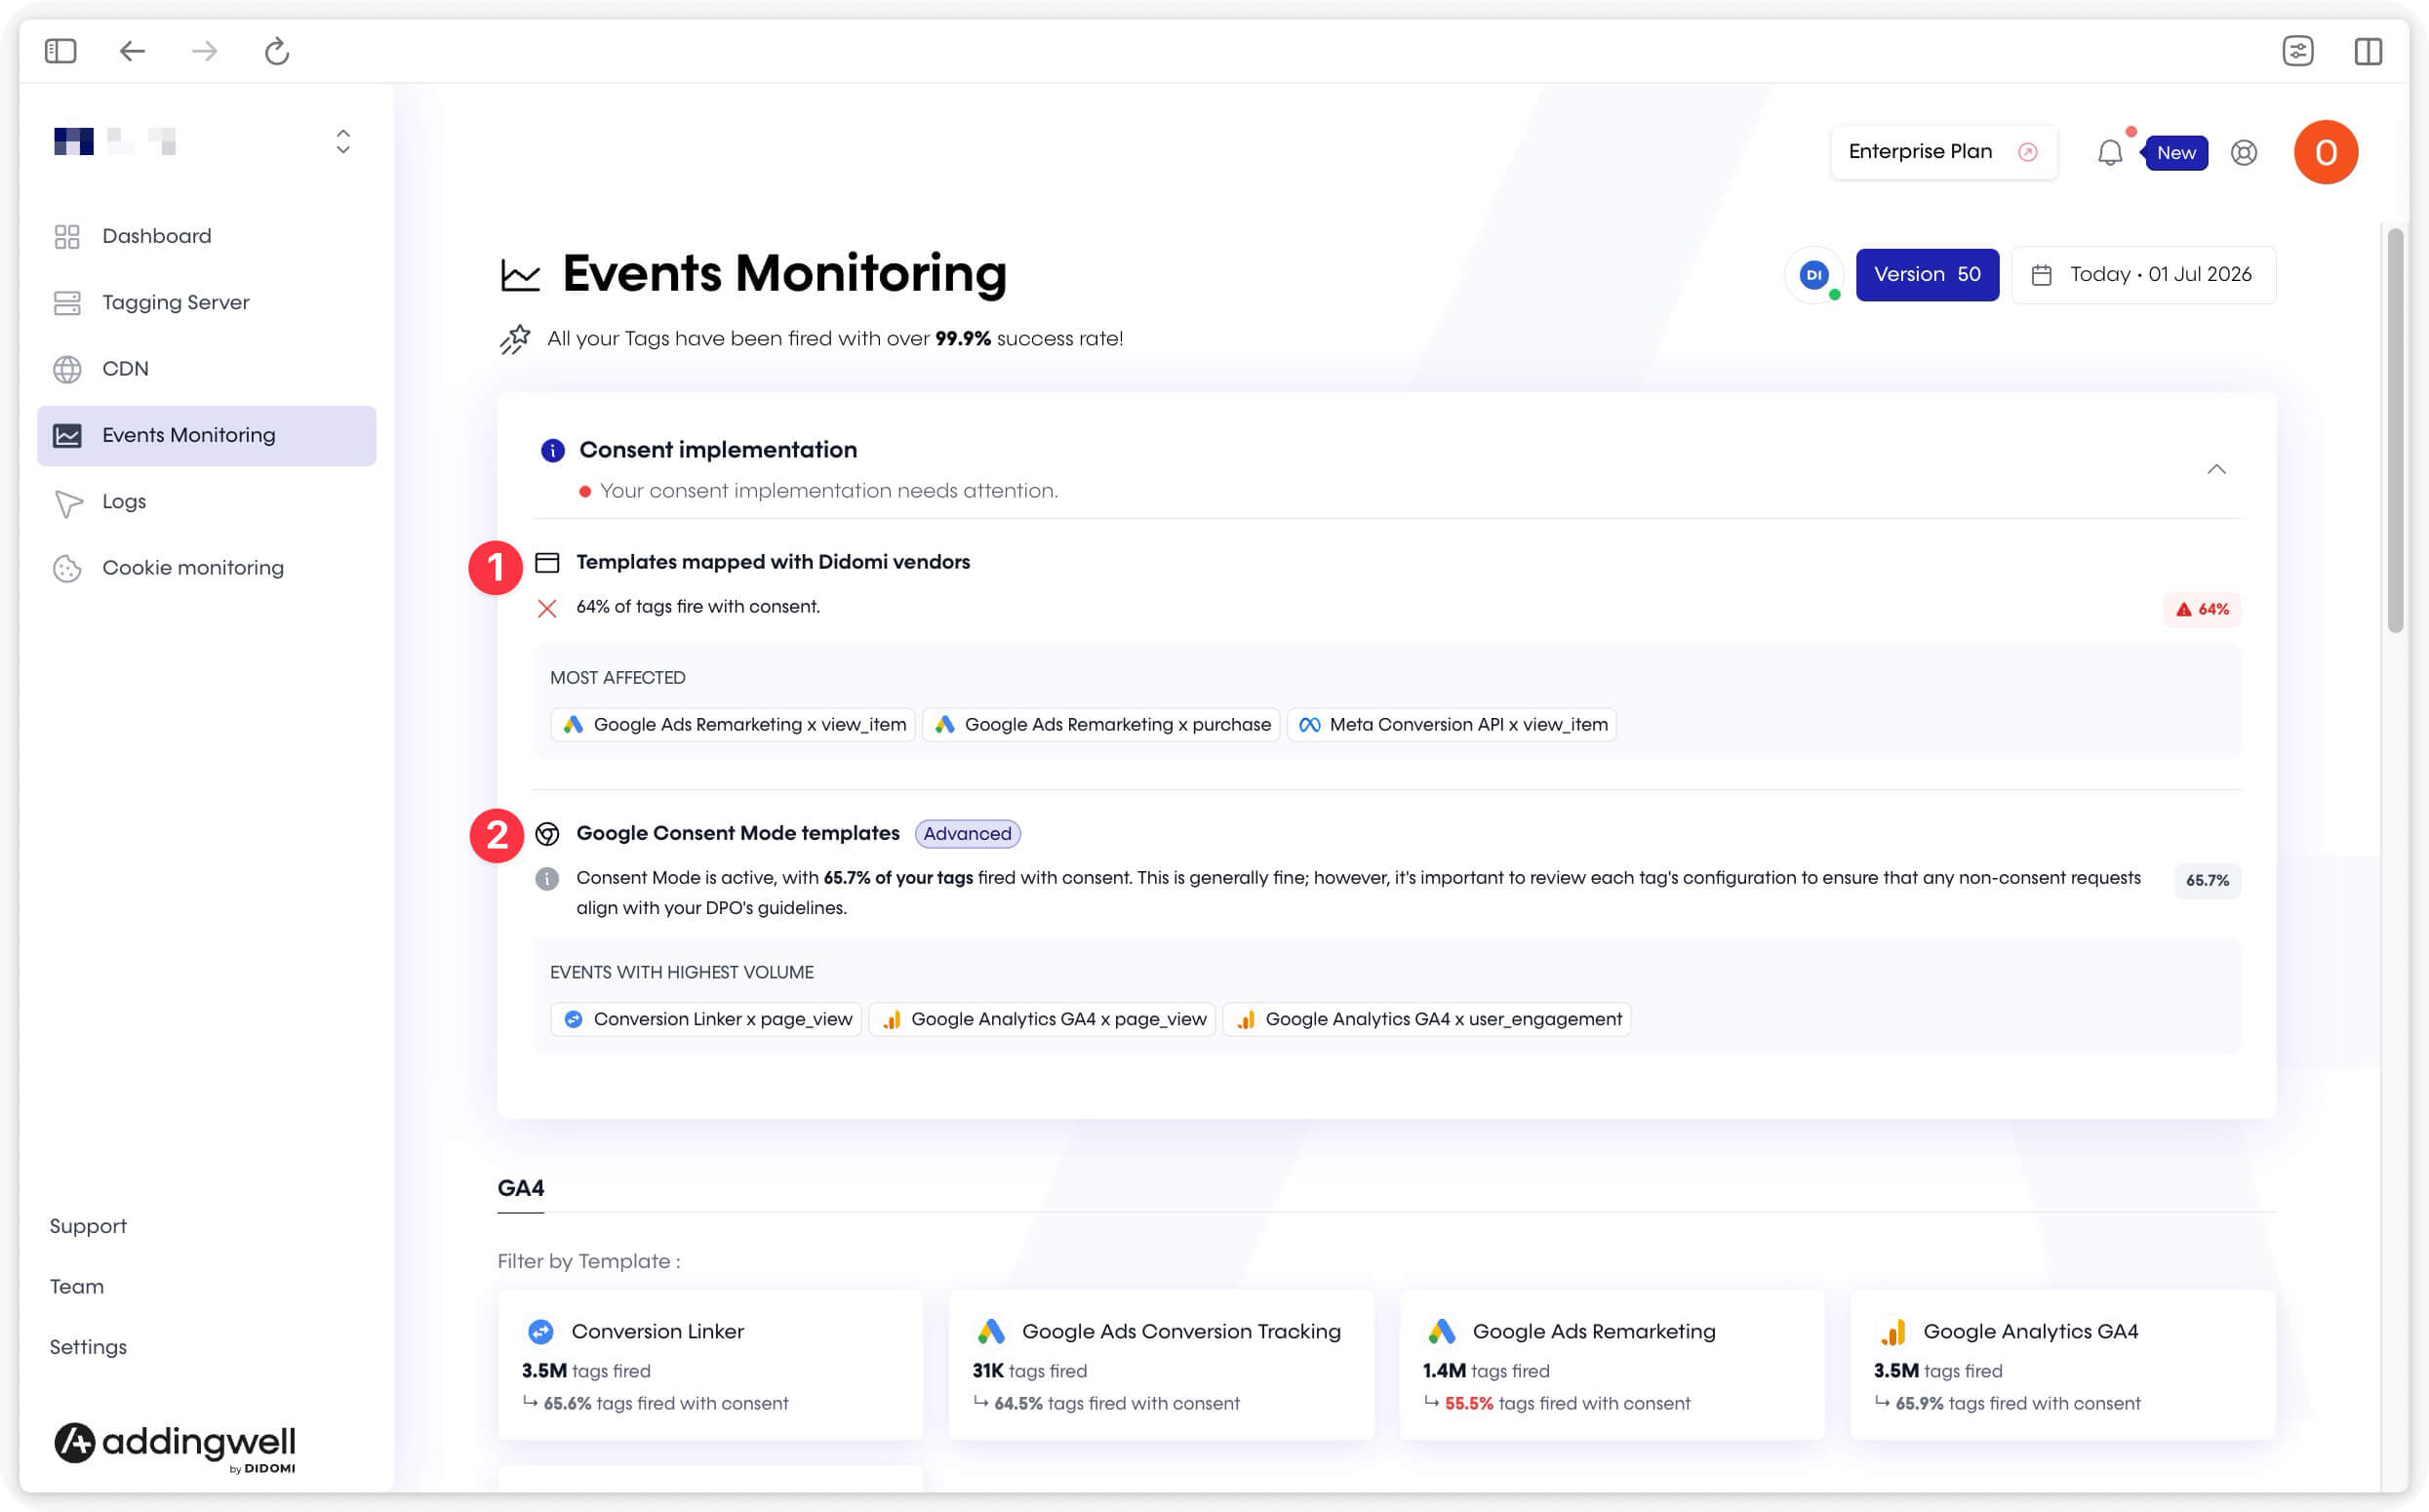Click the New badge

[2175, 153]
